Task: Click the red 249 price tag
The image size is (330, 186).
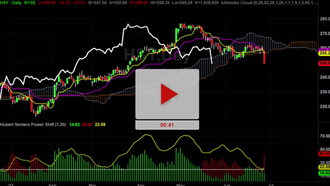Action: [324, 63]
